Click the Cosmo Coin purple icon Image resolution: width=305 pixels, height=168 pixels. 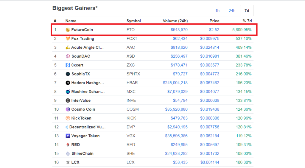click(x=68, y=109)
